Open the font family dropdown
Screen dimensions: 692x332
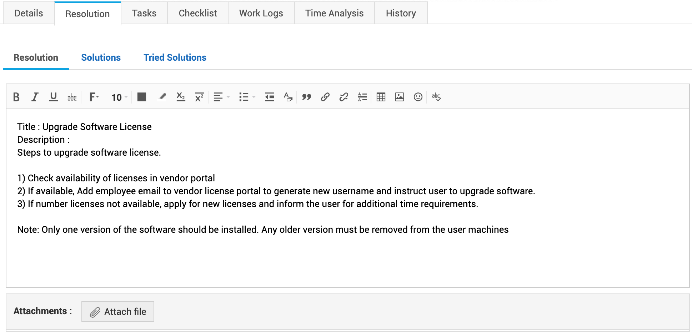pos(94,97)
